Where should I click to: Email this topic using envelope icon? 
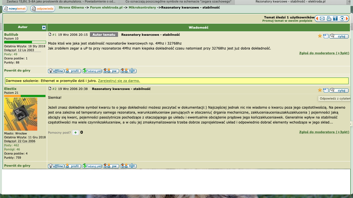click(x=322, y=18)
